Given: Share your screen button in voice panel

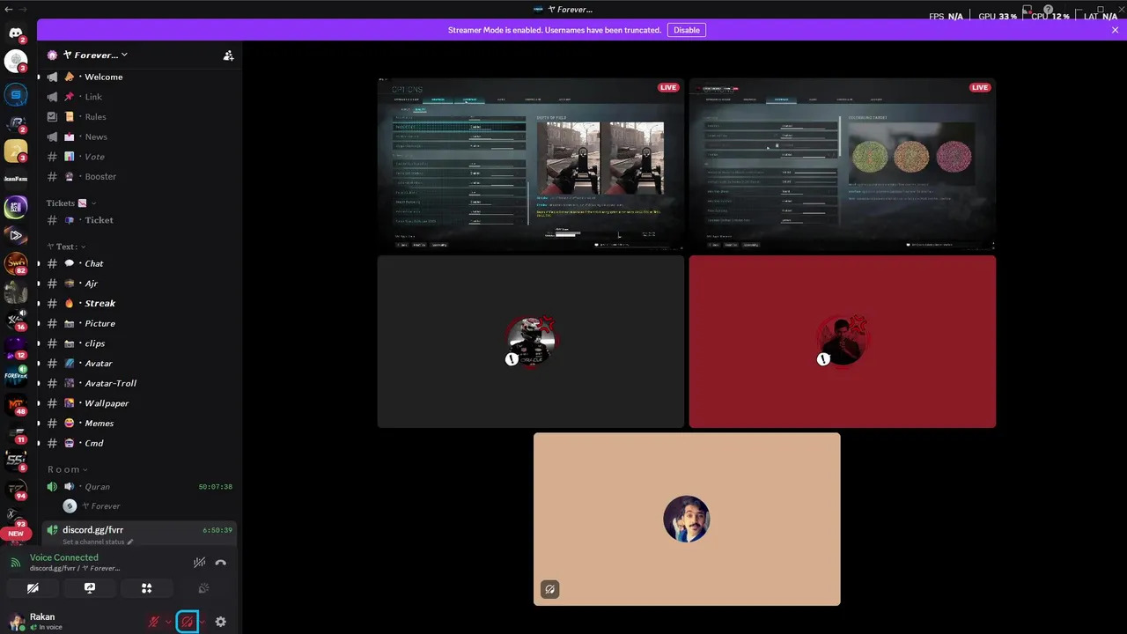Looking at the screenshot, I should click(90, 588).
